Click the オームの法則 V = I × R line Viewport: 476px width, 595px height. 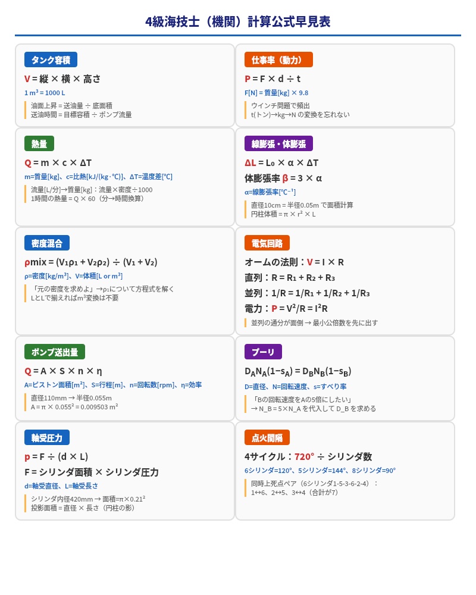point(294,262)
